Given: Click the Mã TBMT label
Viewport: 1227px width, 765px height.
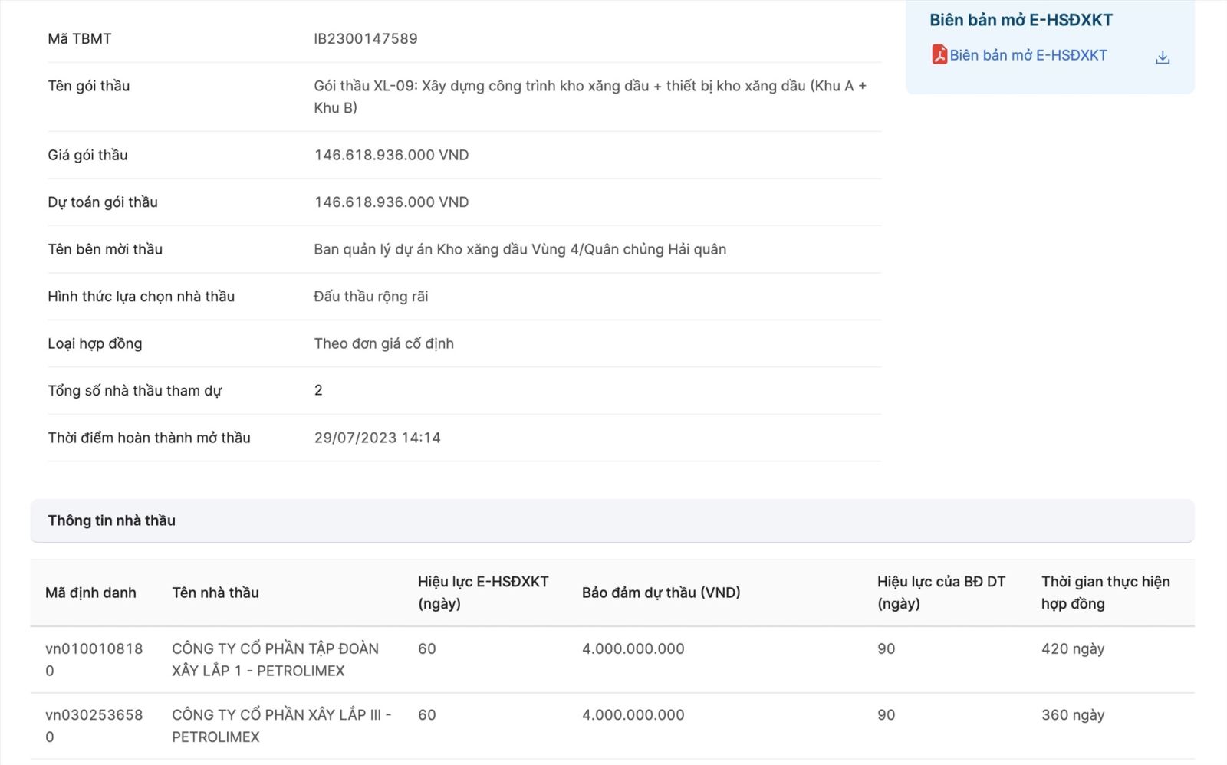Looking at the screenshot, I should [80, 38].
